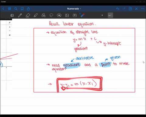Open the share and export icon

[28, 9]
